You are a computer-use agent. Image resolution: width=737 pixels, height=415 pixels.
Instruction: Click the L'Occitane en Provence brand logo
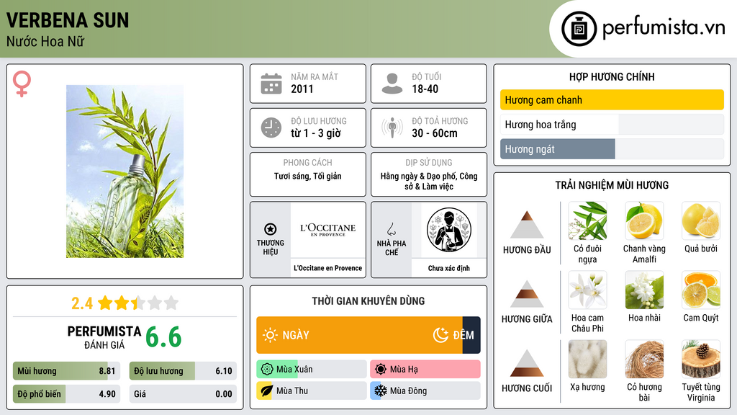tap(328, 230)
